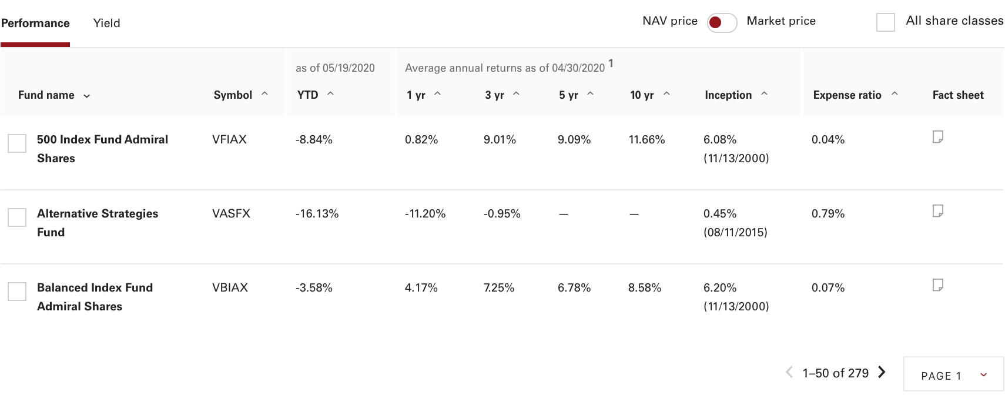1005x405 pixels.
Task: Expand Fund name sort chevron
Action: click(87, 96)
